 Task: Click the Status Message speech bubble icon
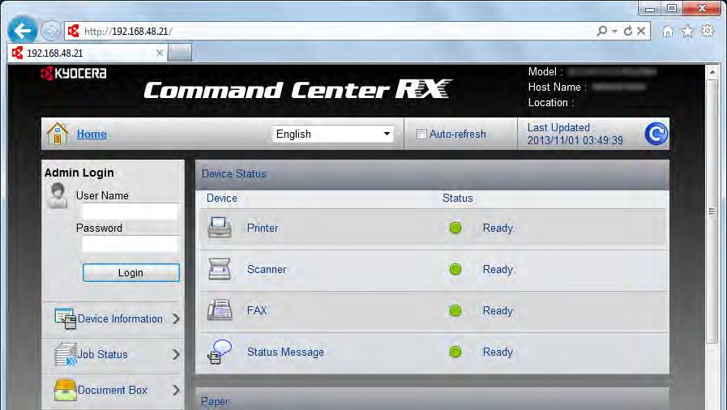pos(220,352)
